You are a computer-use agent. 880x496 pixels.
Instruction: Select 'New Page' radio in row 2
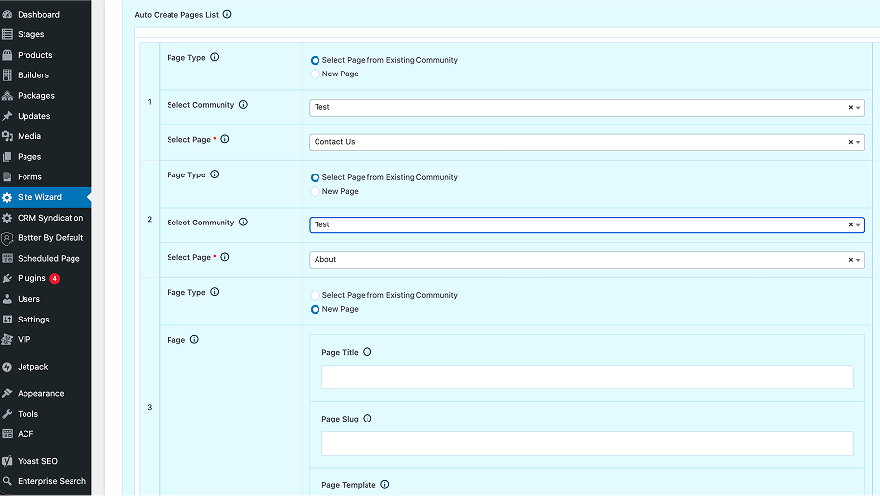point(315,192)
